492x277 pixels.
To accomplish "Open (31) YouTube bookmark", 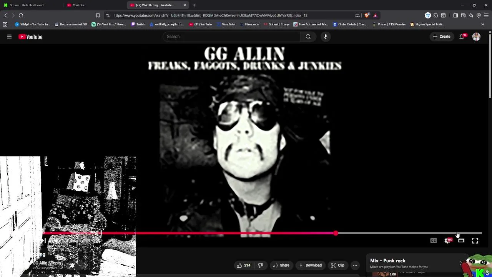I will pos(201,24).
